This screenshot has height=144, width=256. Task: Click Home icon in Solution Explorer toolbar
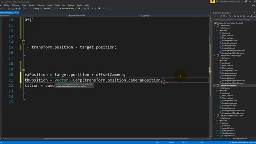[221, 16]
